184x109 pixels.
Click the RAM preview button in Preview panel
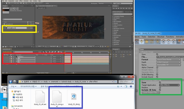pos(132,8)
